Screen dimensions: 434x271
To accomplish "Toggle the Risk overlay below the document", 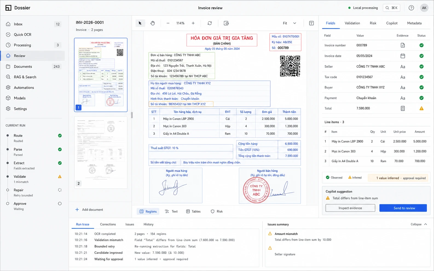I will point(216,211).
